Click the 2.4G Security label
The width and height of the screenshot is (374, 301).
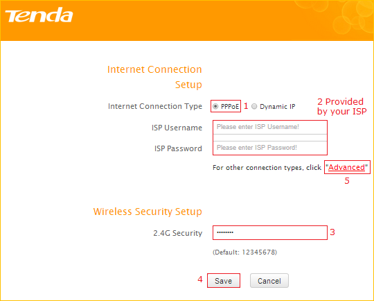click(178, 233)
